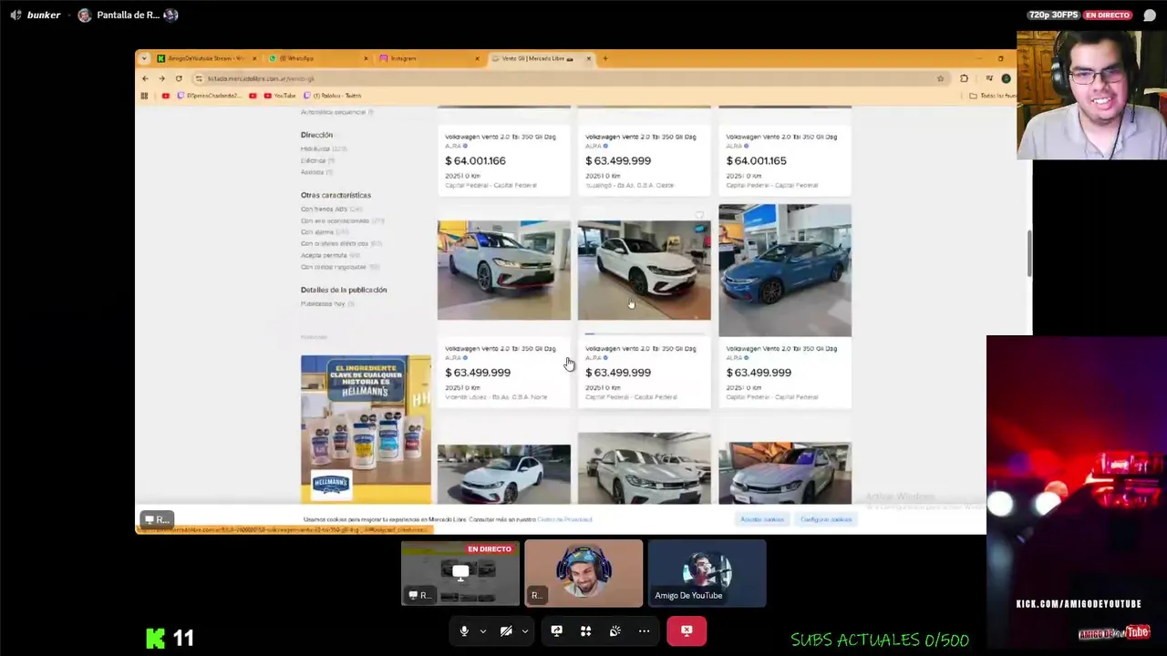The width and height of the screenshot is (1167, 656).
Task: Filter by Con aire acondicionado
Action: point(342,220)
